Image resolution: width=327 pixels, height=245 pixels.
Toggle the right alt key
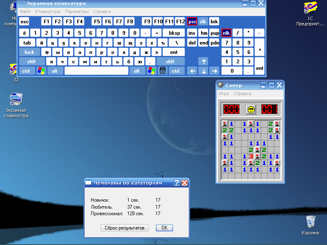tap(137, 71)
